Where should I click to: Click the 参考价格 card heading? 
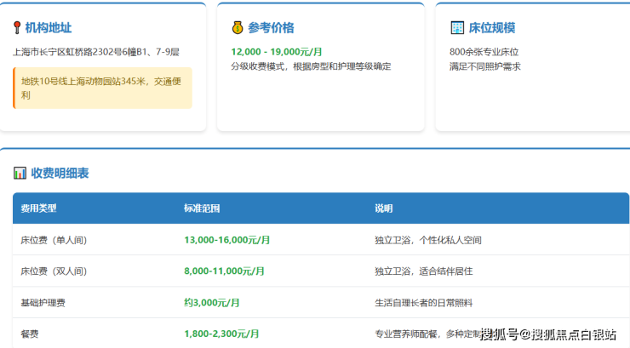(271, 28)
